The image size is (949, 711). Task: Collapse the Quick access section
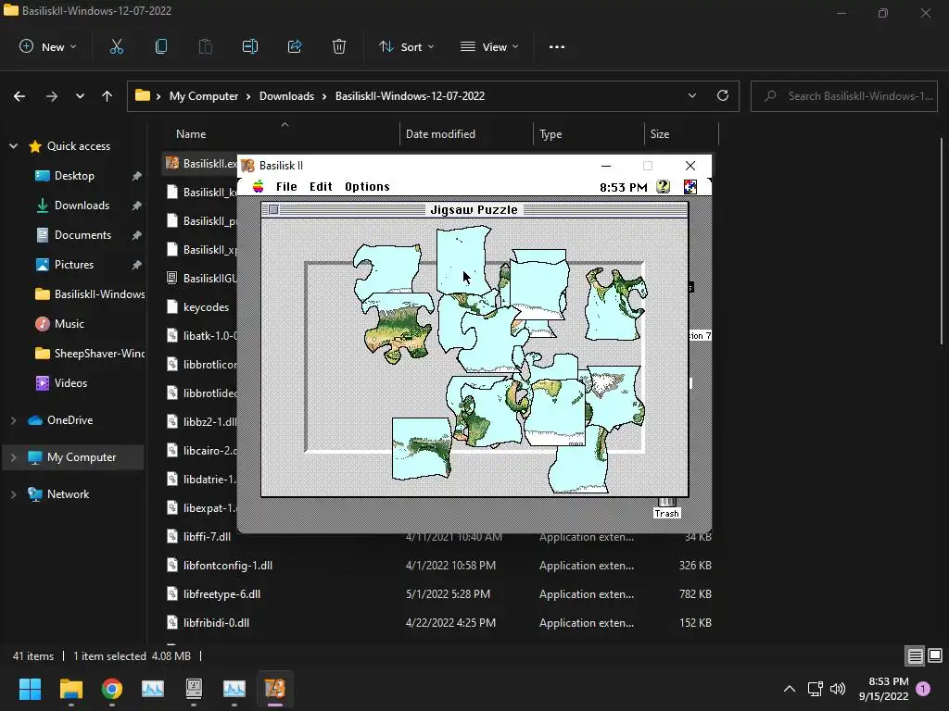(13, 146)
